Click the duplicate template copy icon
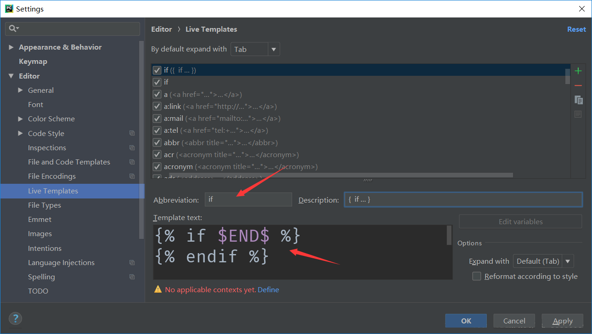 tap(578, 100)
